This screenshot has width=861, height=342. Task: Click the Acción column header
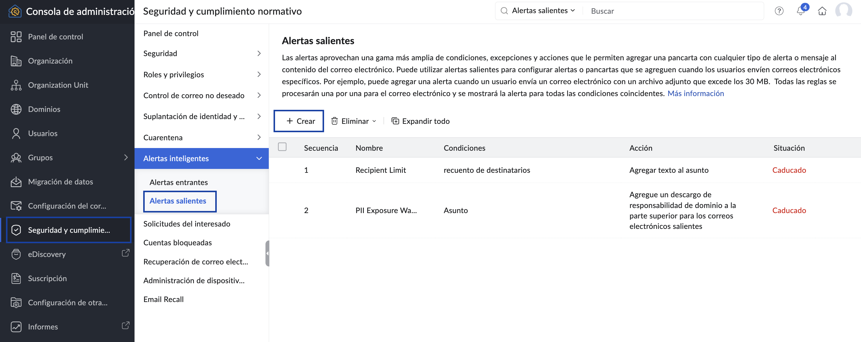(x=641, y=148)
